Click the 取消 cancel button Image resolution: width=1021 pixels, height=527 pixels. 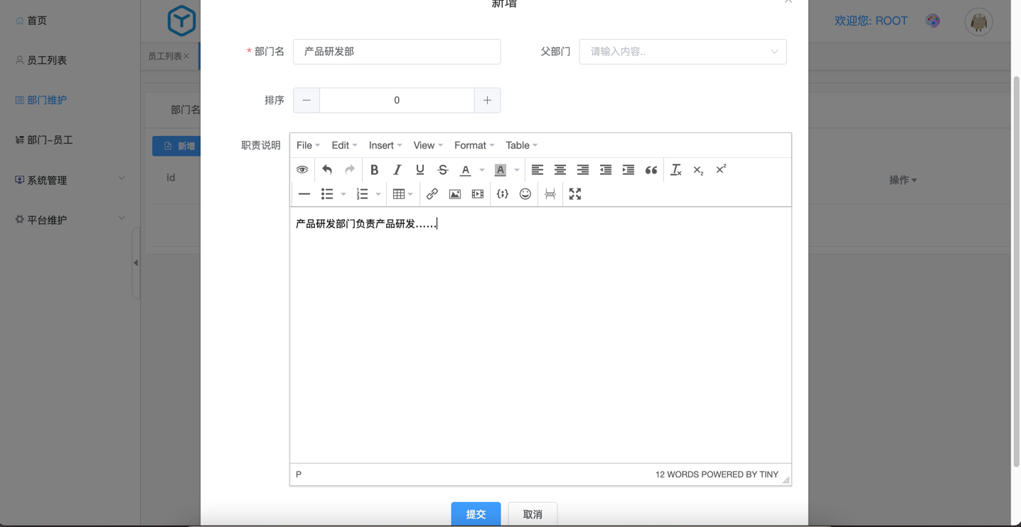pyautogui.click(x=533, y=514)
